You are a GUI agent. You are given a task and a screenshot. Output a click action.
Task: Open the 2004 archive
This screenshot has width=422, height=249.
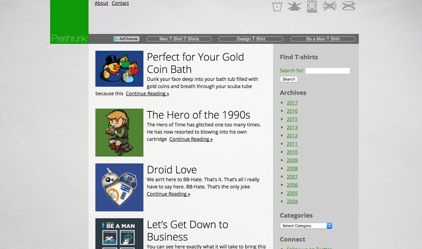coord(292,201)
